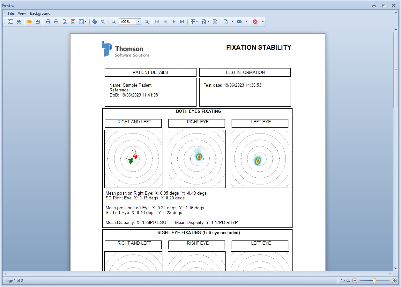Screen dimensions: 401x287
Task: Jump to the last page
Action: point(182,22)
